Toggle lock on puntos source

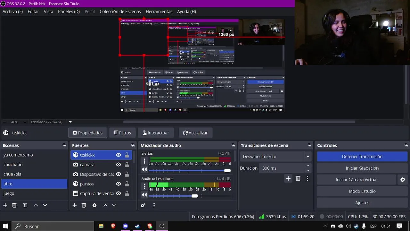(x=127, y=184)
